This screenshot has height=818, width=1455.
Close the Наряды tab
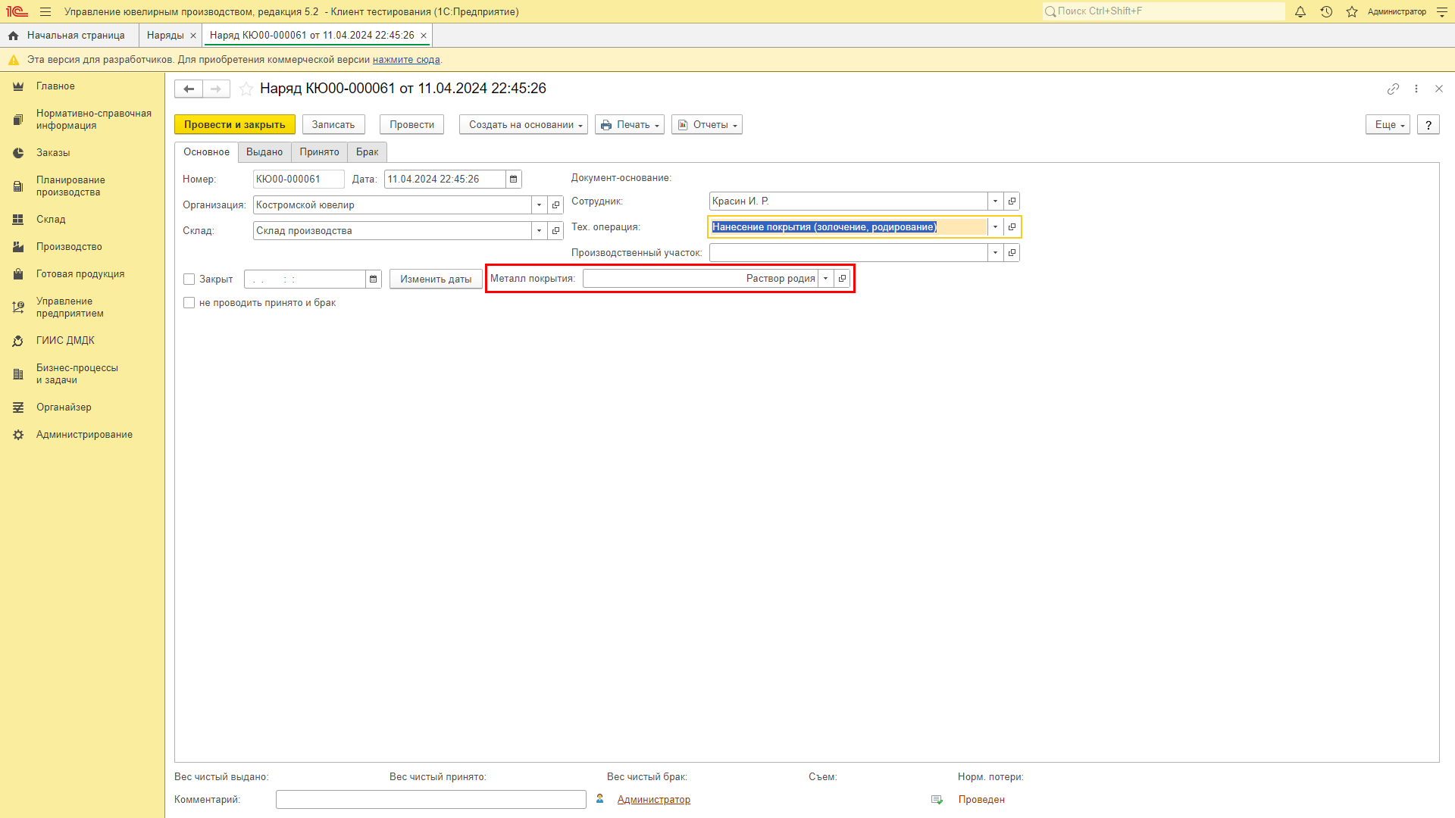pyautogui.click(x=193, y=36)
